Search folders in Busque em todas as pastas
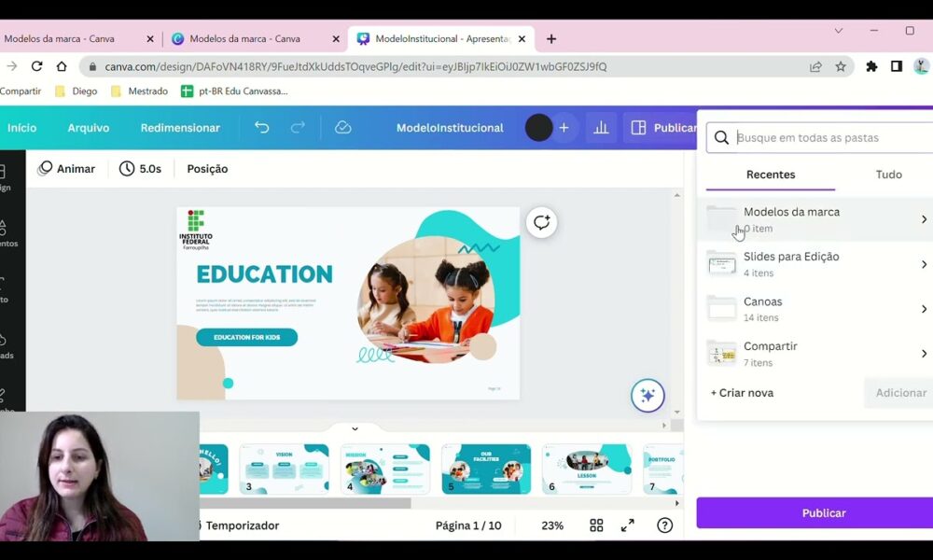 point(821,137)
